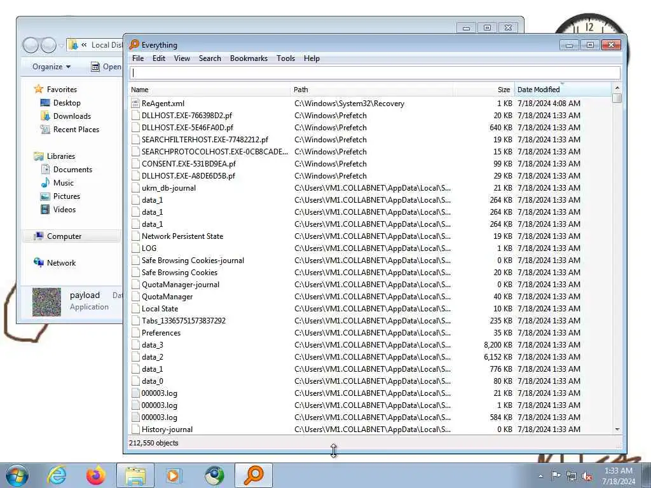Click the 6,152 KB size cell
This screenshot has height=488, width=651.
498,357
